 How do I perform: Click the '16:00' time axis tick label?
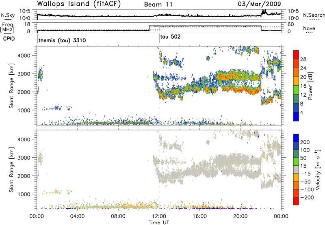[199, 216]
